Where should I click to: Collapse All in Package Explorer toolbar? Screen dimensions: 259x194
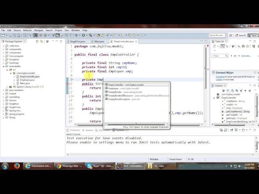click(x=37, y=41)
